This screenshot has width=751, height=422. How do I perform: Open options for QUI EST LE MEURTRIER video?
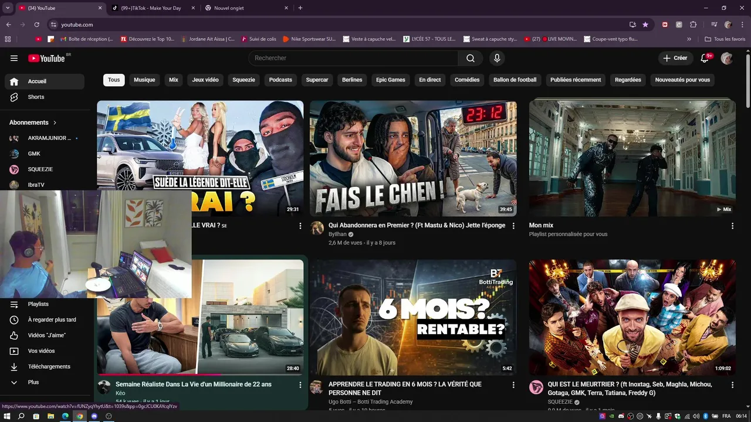732,385
